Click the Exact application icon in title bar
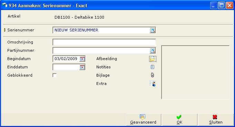Viewport: 235px width, 127px height. click(x=4, y=6)
